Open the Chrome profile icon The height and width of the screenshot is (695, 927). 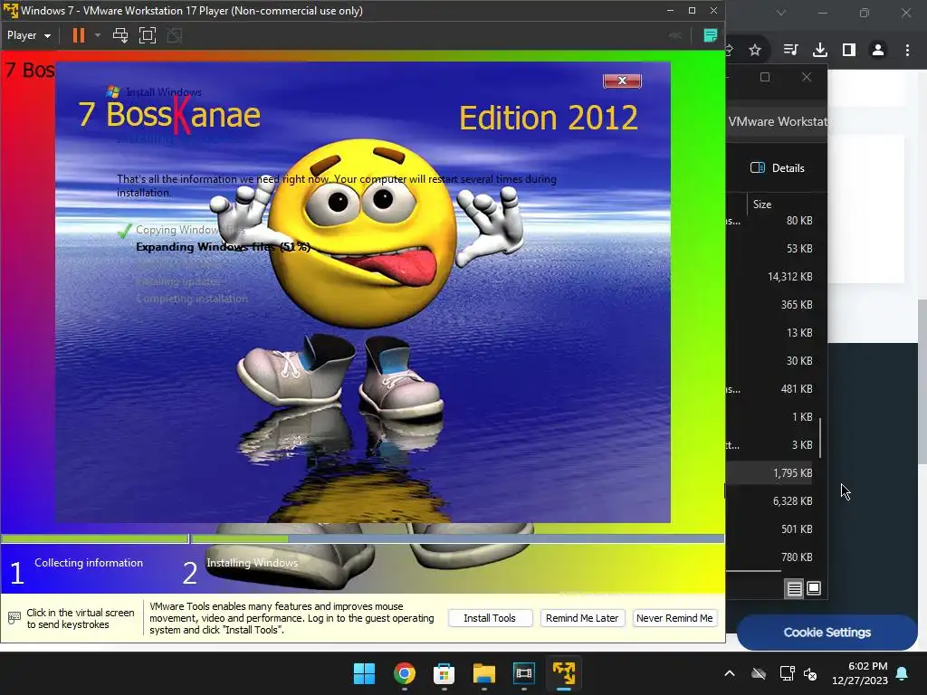[878, 51]
